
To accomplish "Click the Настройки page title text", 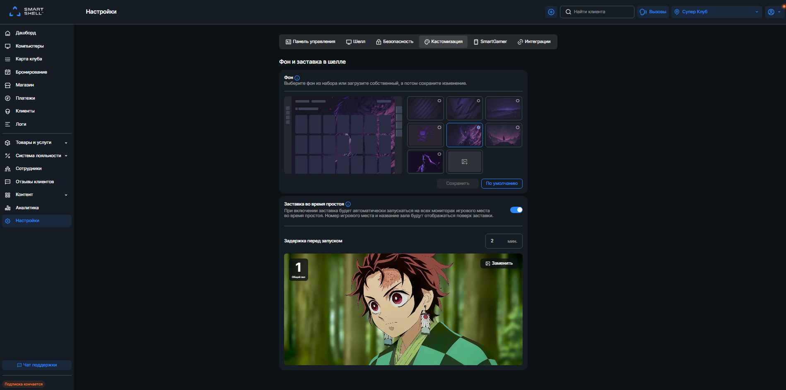I will click(x=101, y=12).
